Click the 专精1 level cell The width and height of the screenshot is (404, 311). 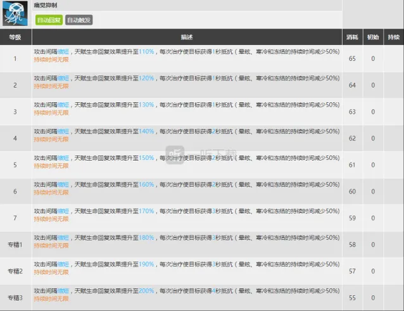point(15,244)
